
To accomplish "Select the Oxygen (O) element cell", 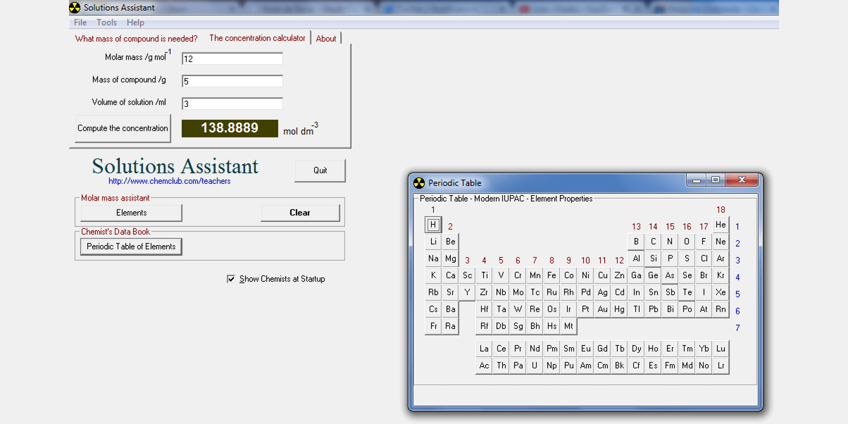I will click(x=687, y=242).
